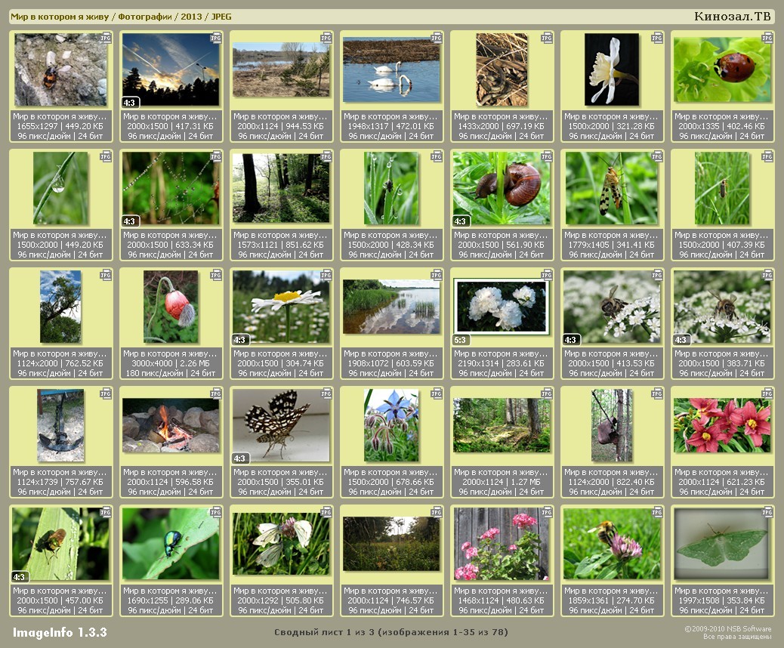The image size is (784, 648).
Task: Click the JPG icon on the ladybug thumbnail
Action: point(767,37)
